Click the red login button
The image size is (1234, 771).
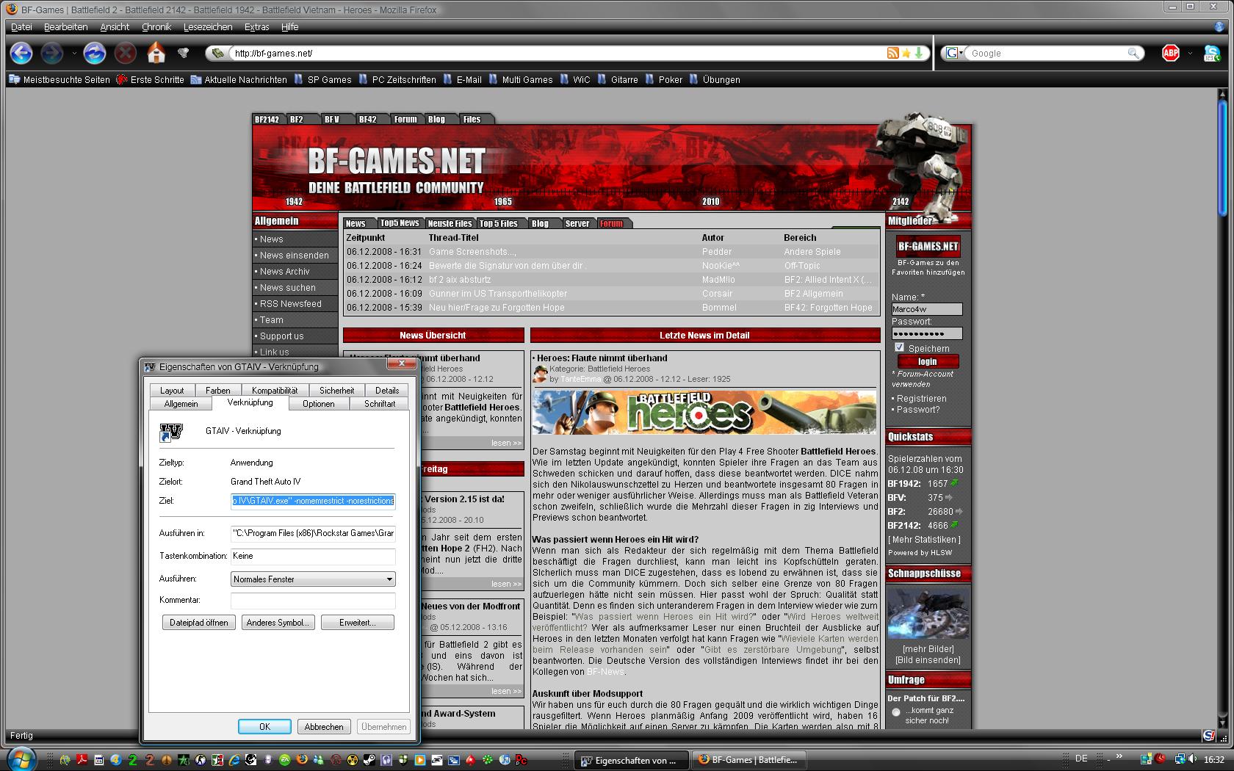click(928, 361)
